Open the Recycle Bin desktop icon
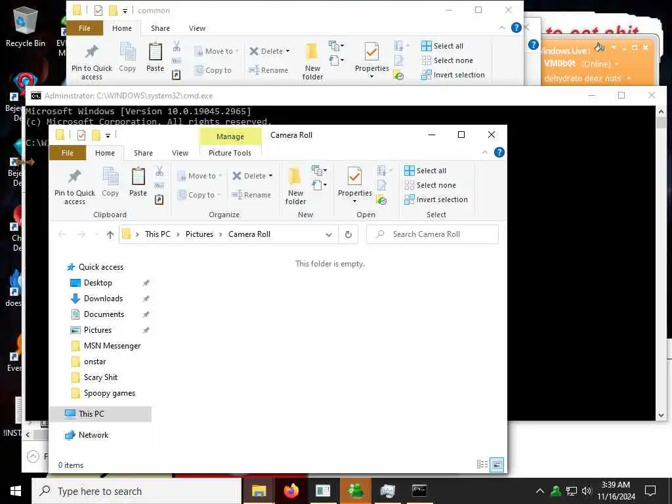The height and width of the screenshot is (504, 672). coord(26,26)
